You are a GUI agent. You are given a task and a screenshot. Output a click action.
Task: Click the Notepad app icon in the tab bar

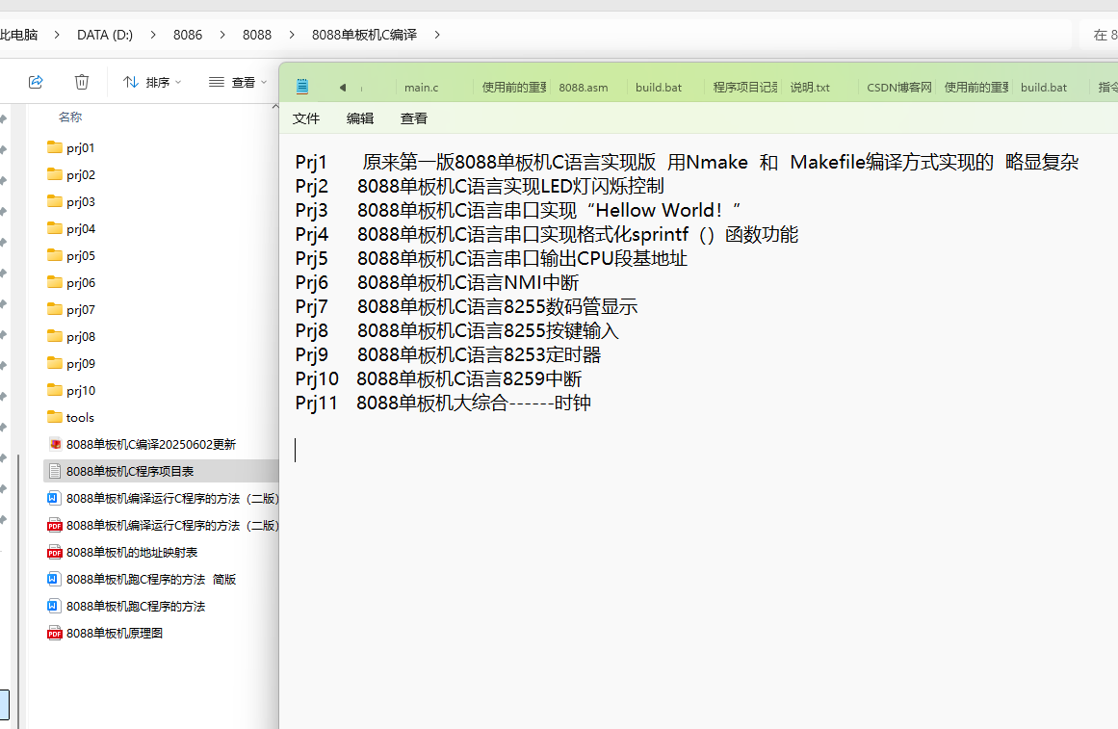tap(301, 87)
